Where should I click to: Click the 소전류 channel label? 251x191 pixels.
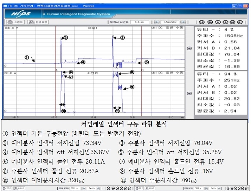coord(92,73)
